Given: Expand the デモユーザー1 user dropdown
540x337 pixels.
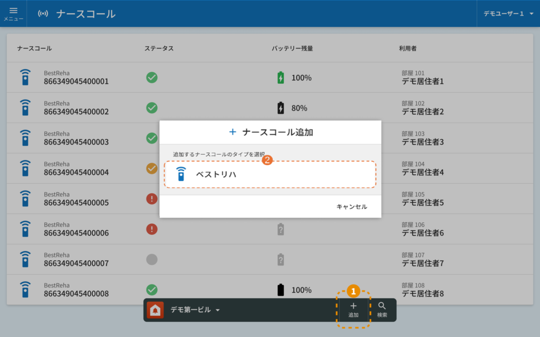Looking at the screenshot, I should click(508, 14).
